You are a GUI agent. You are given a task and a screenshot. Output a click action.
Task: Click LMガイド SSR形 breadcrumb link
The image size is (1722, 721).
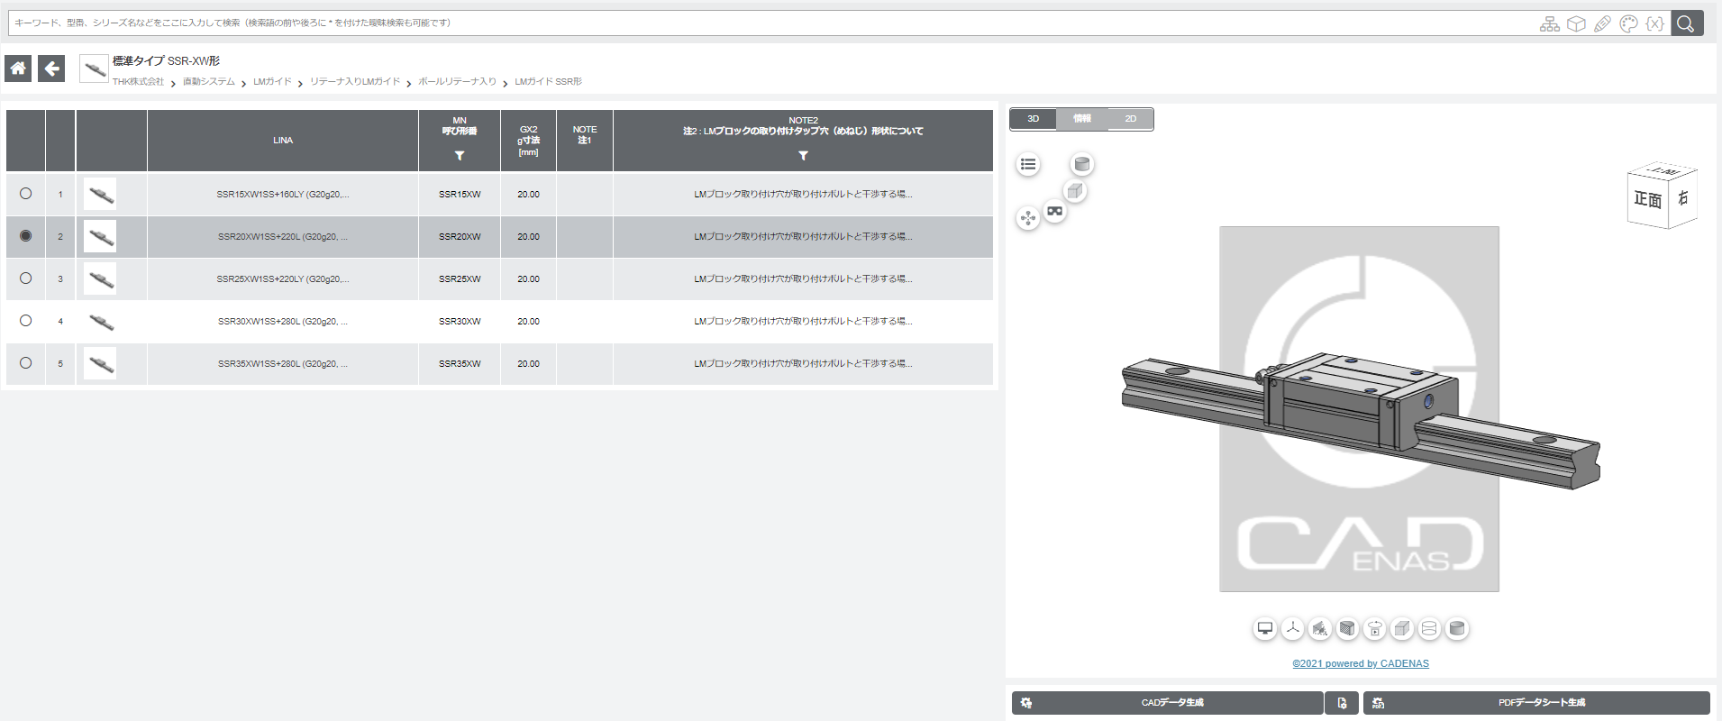pyautogui.click(x=548, y=82)
